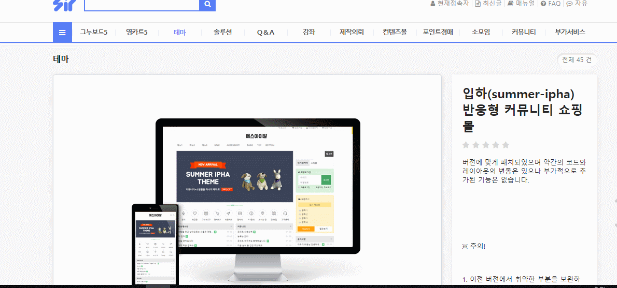Click the 최신글 document icon
Viewport: 617px width, 288px height.
click(x=478, y=4)
